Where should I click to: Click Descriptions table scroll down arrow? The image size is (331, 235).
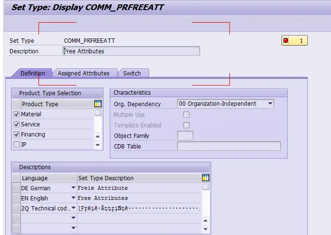(x=205, y=229)
